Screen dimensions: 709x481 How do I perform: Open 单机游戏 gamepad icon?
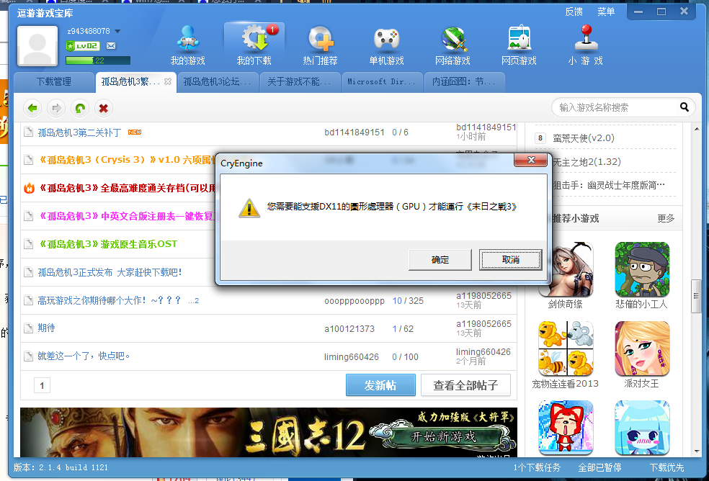pyautogui.click(x=386, y=45)
